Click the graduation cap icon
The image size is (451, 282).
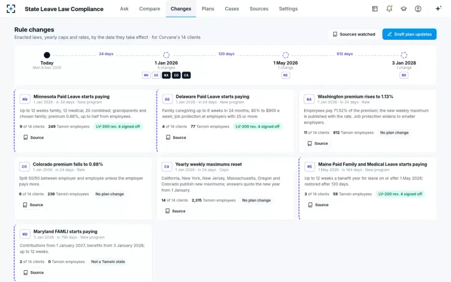tap(404, 9)
